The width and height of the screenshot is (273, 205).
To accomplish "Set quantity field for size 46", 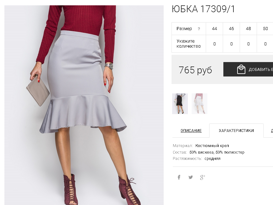I will click(x=232, y=44).
